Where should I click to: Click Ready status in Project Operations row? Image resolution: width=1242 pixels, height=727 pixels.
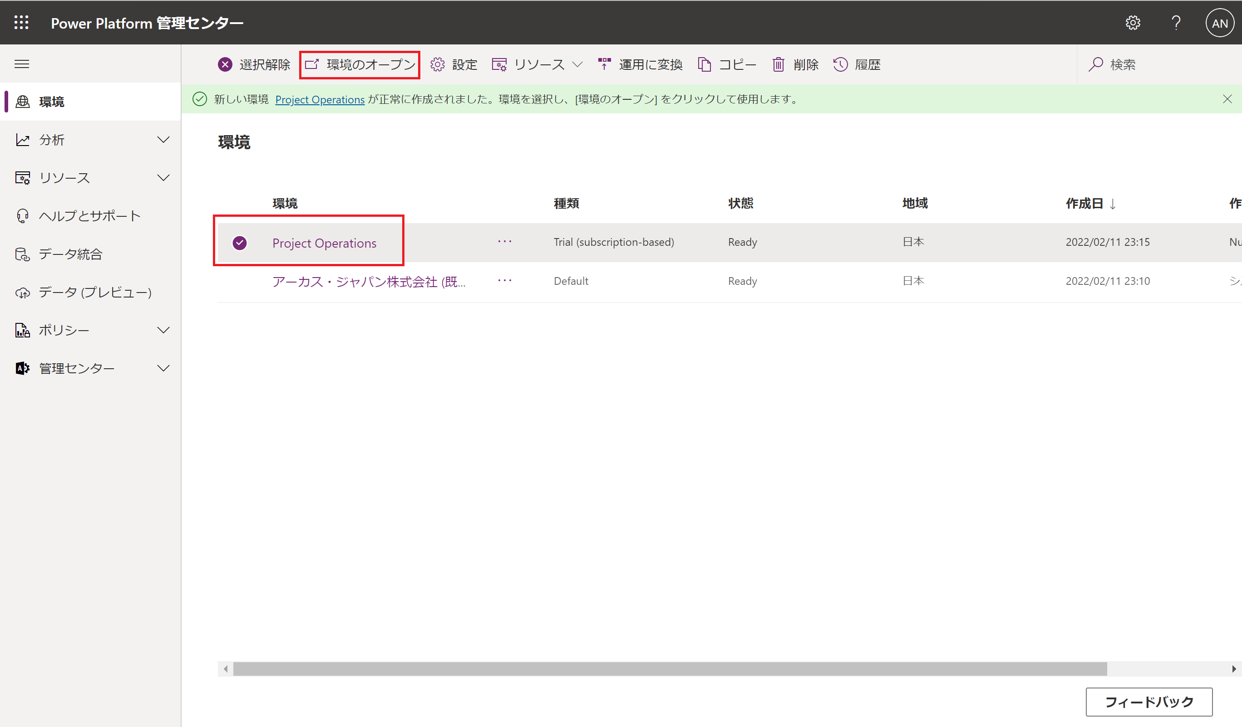(742, 242)
